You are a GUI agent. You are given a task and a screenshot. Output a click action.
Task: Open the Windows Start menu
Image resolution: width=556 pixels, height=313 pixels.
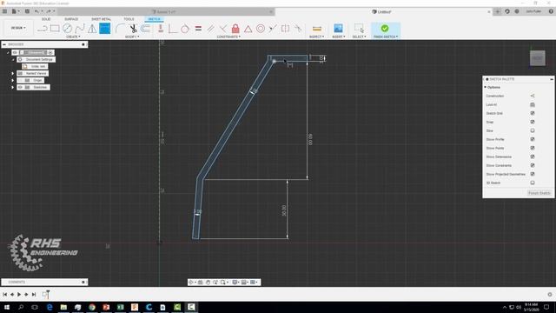pos(7,307)
